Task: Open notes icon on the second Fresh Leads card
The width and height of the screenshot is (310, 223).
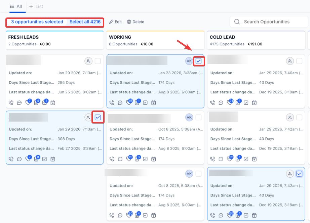Action: pos(36,159)
